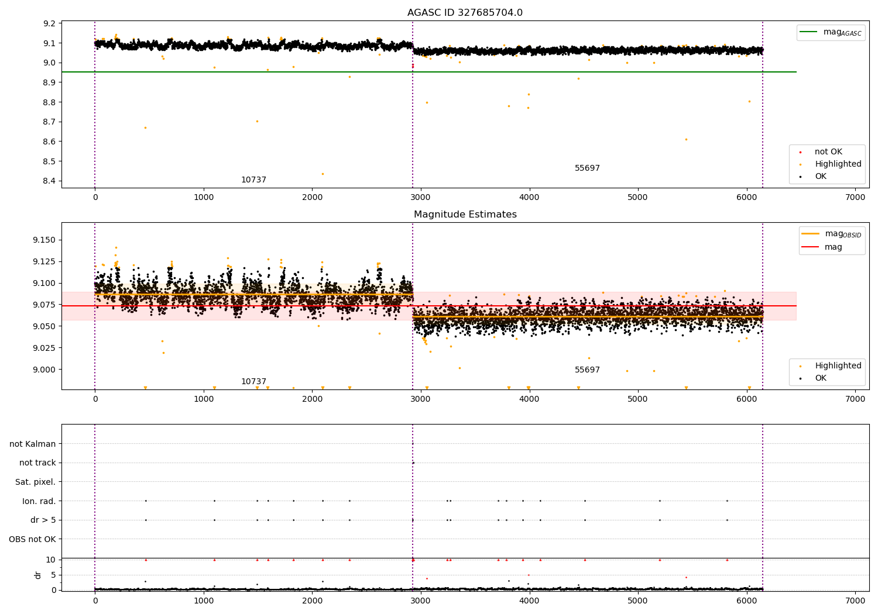Viewport: 878px width, 614px height.
Task: Click x-axis tick '3000' under top plot
Action: pyautogui.click(x=421, y=197)
